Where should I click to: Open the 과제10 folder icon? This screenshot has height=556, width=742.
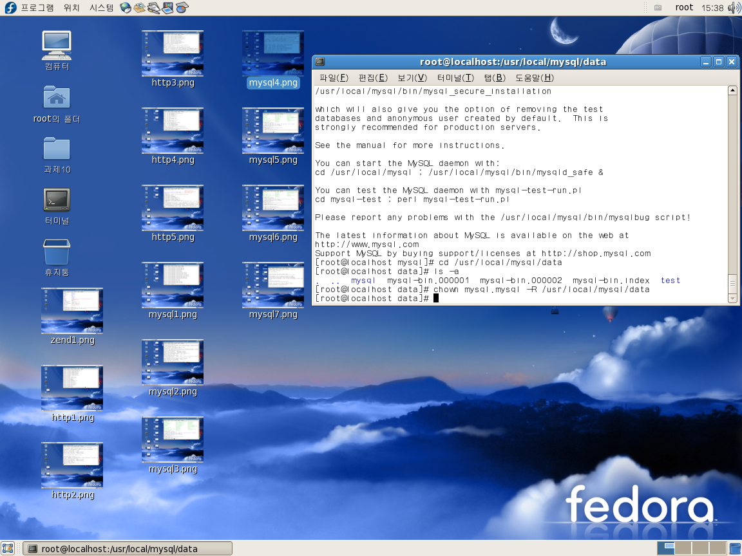[57, 149]
